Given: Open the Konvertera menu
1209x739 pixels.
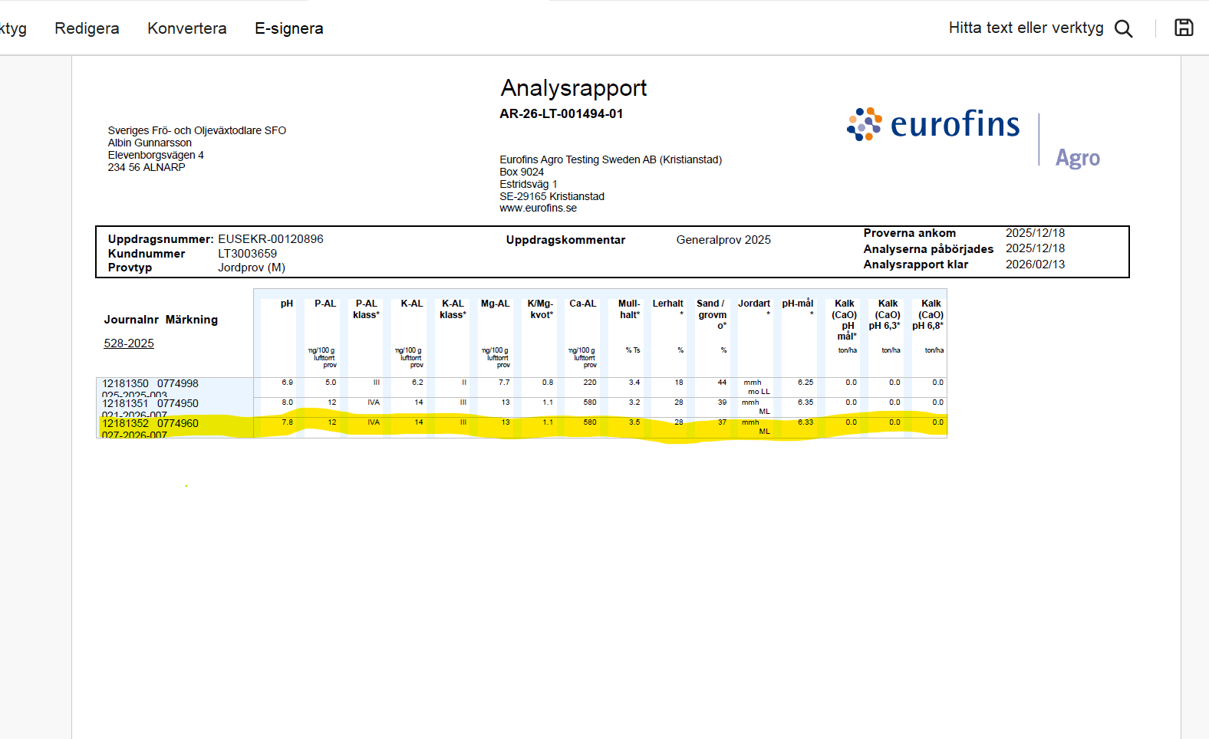Looking at the screenshot, I should click(186, 28).
